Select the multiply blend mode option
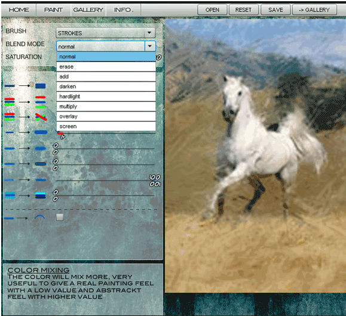The image size is (346, 316). click(x=106, y=107)
